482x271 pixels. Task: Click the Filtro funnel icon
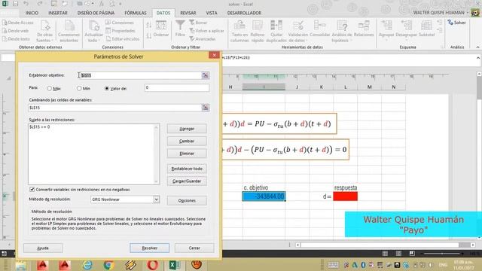(x=180, y=25)
